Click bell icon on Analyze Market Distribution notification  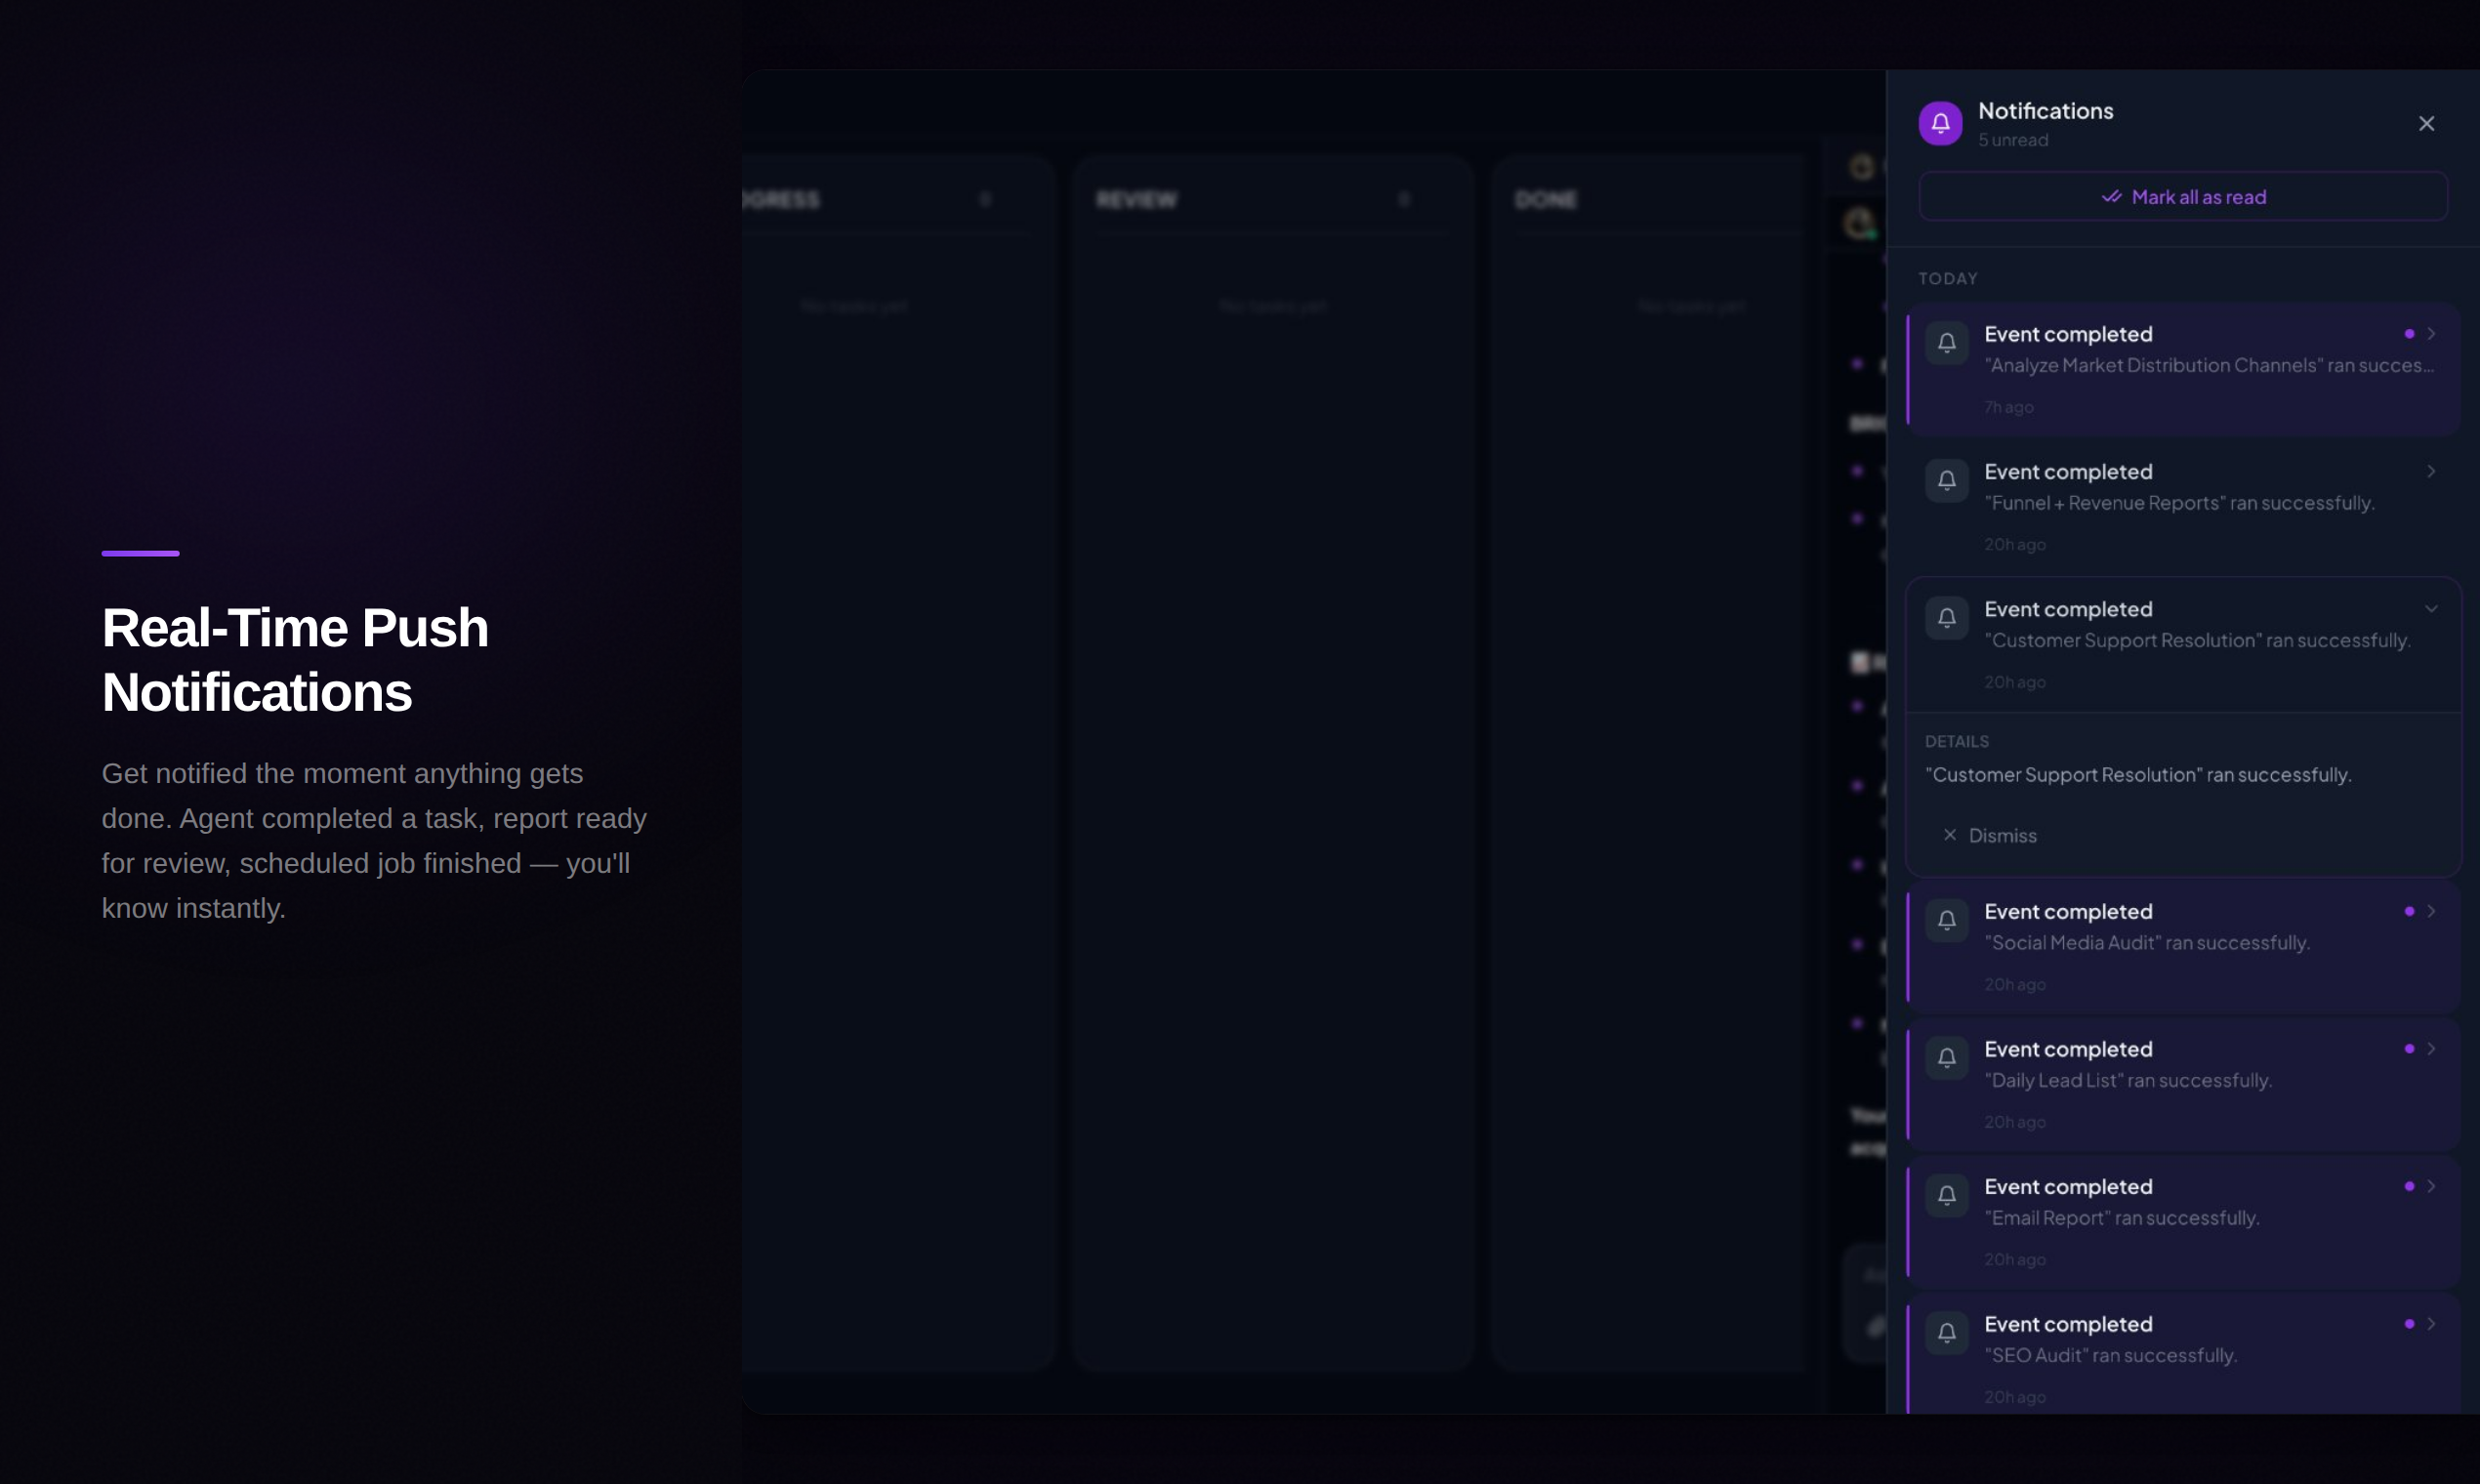1946,343
